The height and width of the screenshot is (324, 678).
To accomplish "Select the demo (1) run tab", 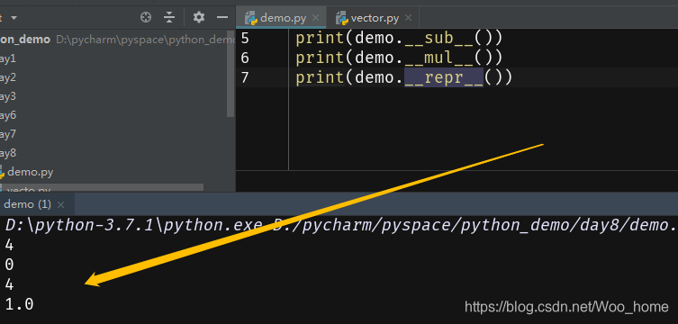I will coord(27,204).
